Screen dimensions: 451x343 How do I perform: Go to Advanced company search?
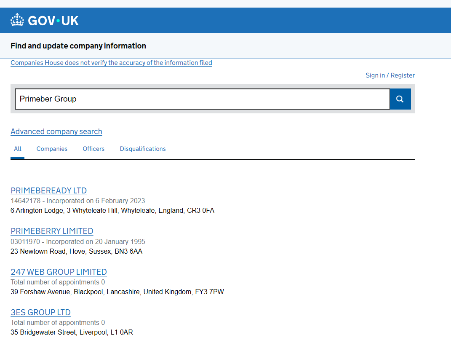point(56,131)
